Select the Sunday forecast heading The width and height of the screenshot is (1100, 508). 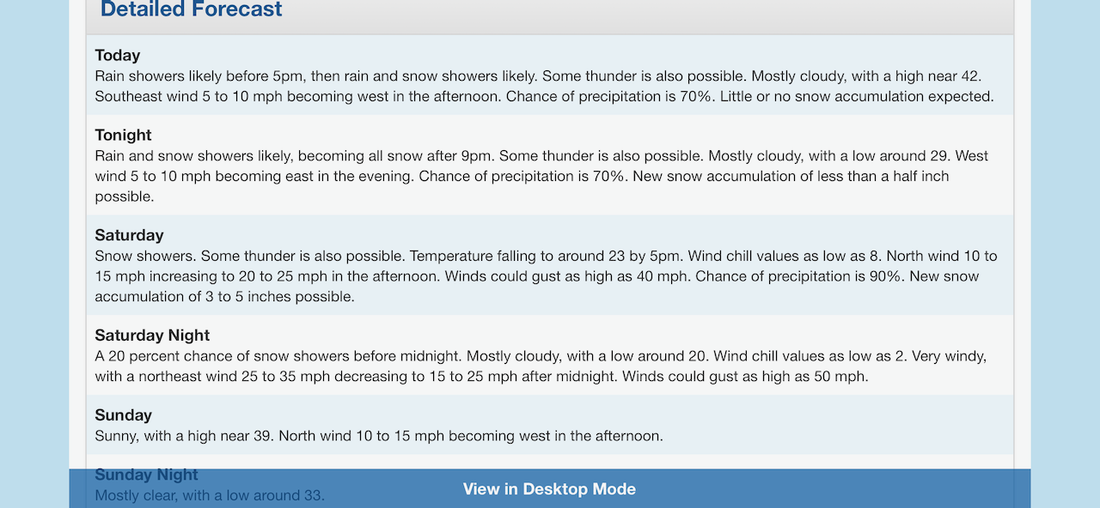123,415
